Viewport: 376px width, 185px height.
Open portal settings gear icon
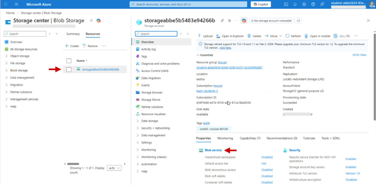[304, 4]
